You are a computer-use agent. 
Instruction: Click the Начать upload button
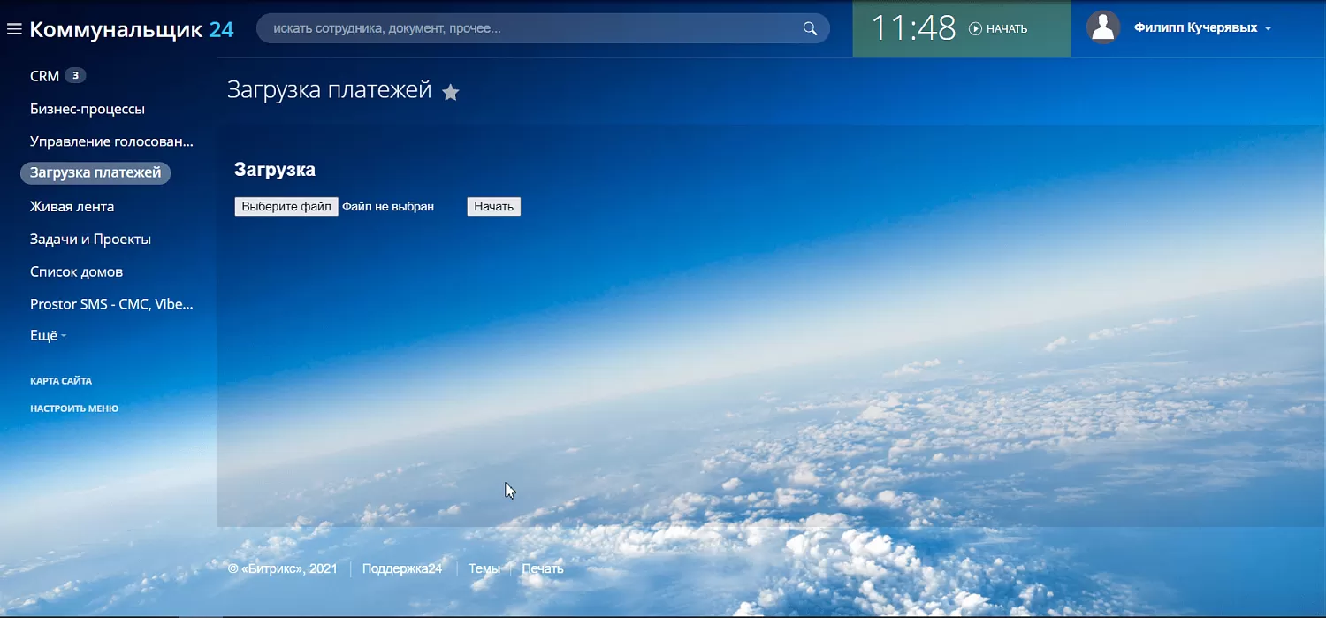click(493, 207)
